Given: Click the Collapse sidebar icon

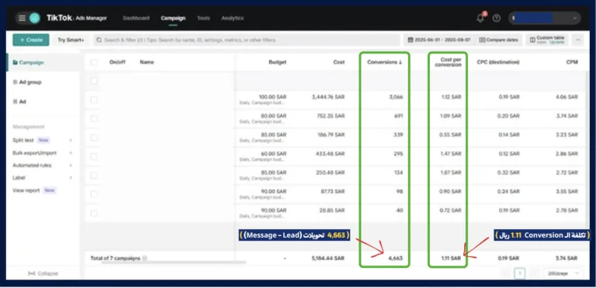Looking at the screenshot, I should coord(32,273).
